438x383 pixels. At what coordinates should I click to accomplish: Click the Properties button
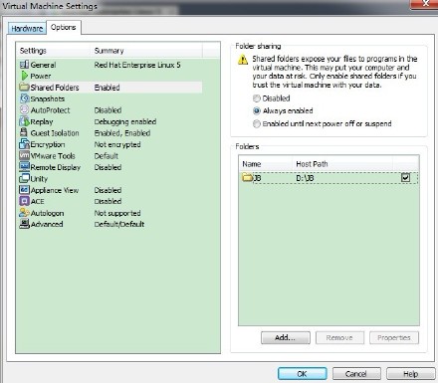click(x=394, y=338)
